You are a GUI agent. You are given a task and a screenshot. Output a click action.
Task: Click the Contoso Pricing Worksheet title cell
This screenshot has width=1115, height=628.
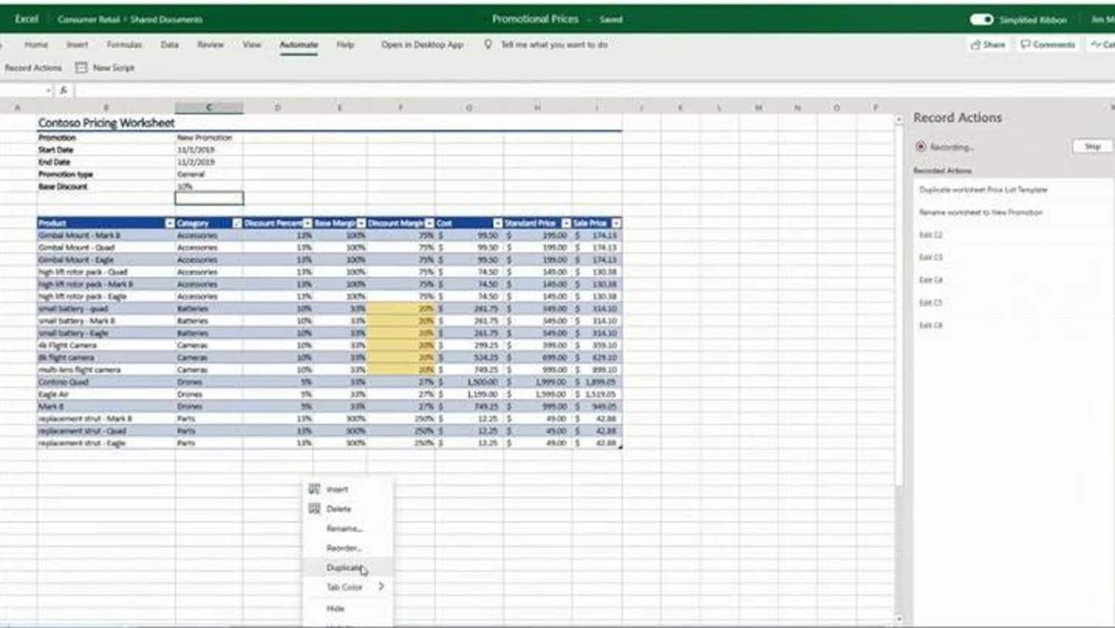(x=106, y=123)
